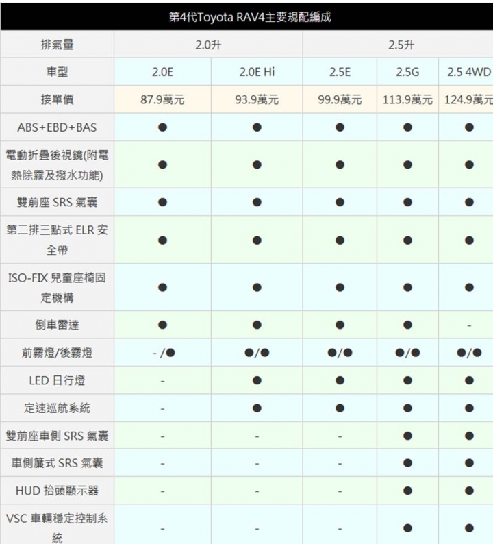This screenshot has width=493, height=544.
Task: Click the 113.9萬元 price
Action: coord(407,100)
